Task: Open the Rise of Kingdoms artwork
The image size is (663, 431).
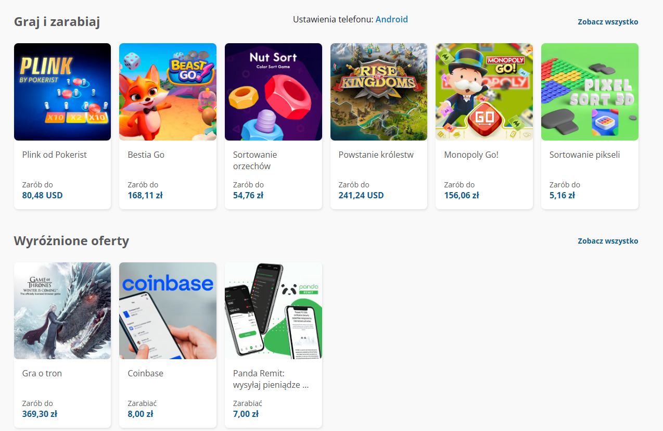Action: click(x=379, y=92)
